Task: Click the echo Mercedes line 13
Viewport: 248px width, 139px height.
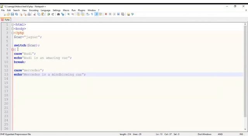Action: tap(50, 75)
